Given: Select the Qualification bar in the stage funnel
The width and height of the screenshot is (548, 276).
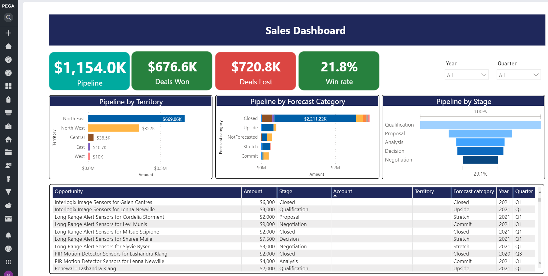Looking at the screenshot, I should tap(480, 125).
